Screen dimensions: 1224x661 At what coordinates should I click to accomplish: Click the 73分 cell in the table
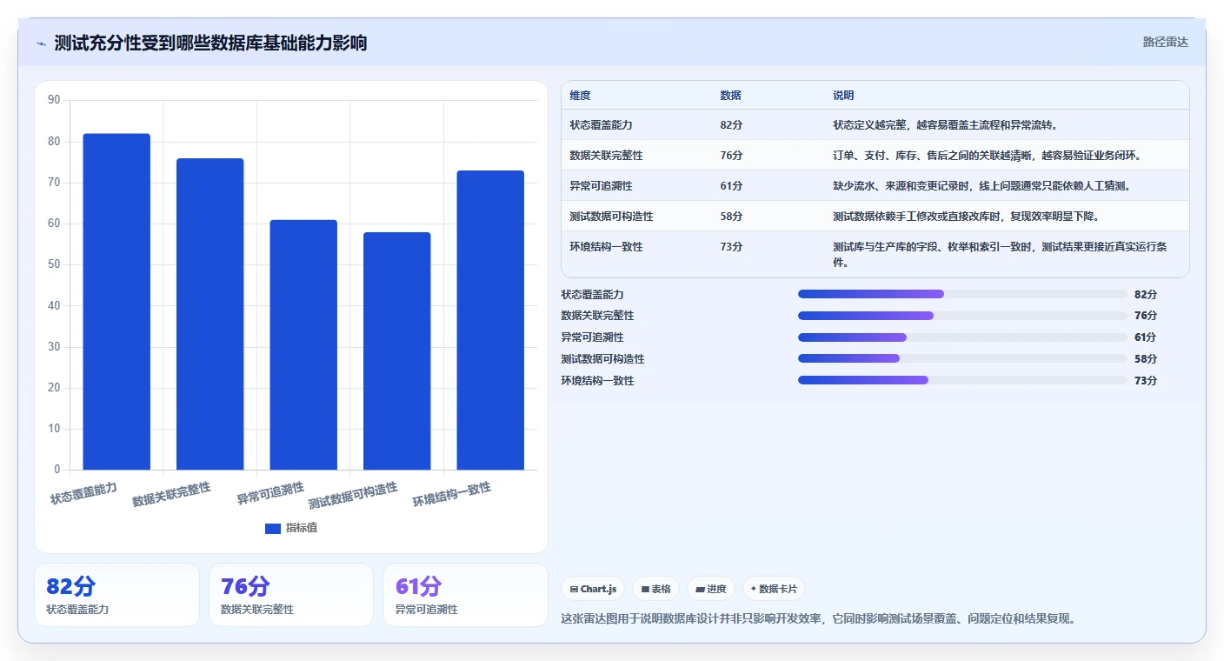pos(731,247)
